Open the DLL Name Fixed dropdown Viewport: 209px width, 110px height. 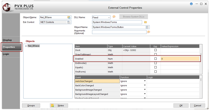tap(109, 17)
